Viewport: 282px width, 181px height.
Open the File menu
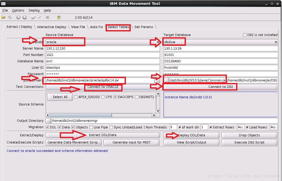pos(5,10)
